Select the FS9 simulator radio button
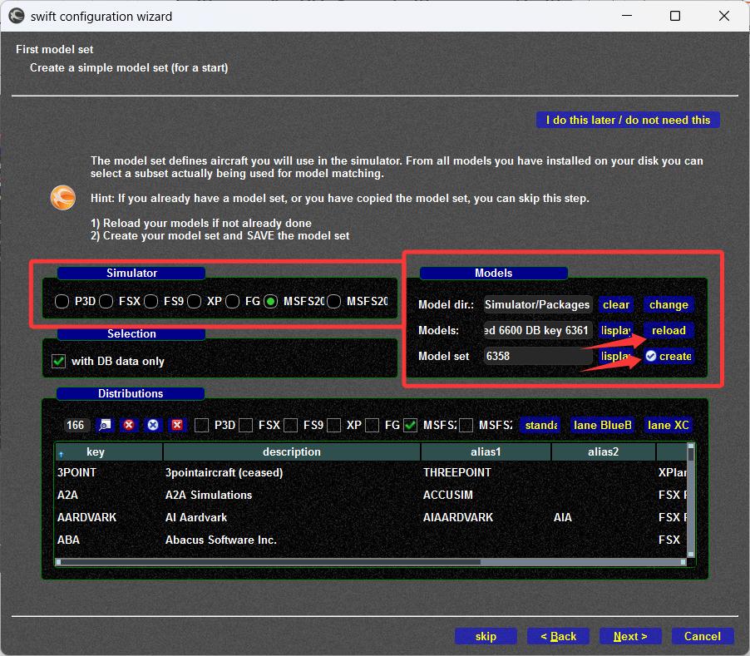 coord(150,301)
